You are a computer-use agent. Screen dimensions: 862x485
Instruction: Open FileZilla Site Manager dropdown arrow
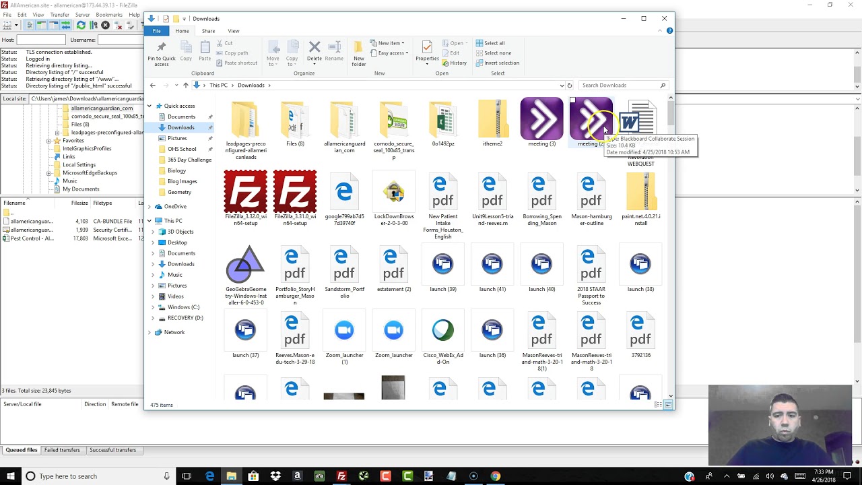coord(16,25)
